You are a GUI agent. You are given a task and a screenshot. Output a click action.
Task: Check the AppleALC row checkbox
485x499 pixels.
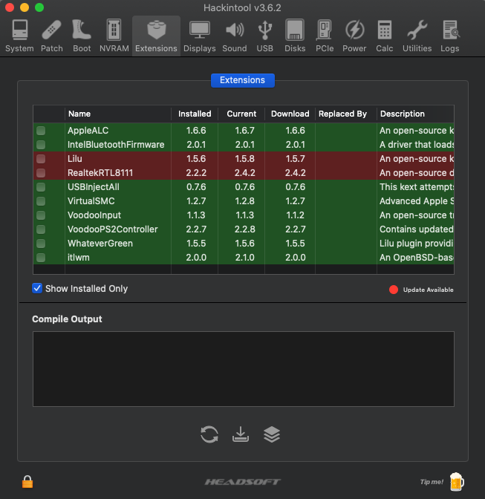(x=41, y=131)
